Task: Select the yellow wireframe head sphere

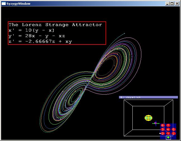Action: (149, 118)
